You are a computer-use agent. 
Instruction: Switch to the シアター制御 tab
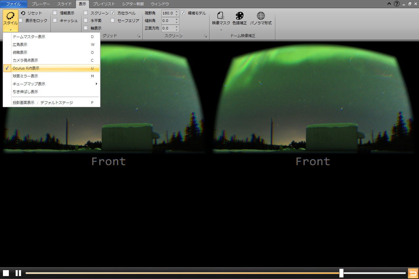point(133,4)
